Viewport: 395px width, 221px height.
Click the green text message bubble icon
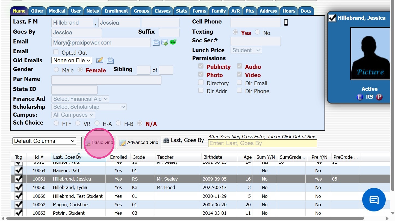[x=173, y=42]
